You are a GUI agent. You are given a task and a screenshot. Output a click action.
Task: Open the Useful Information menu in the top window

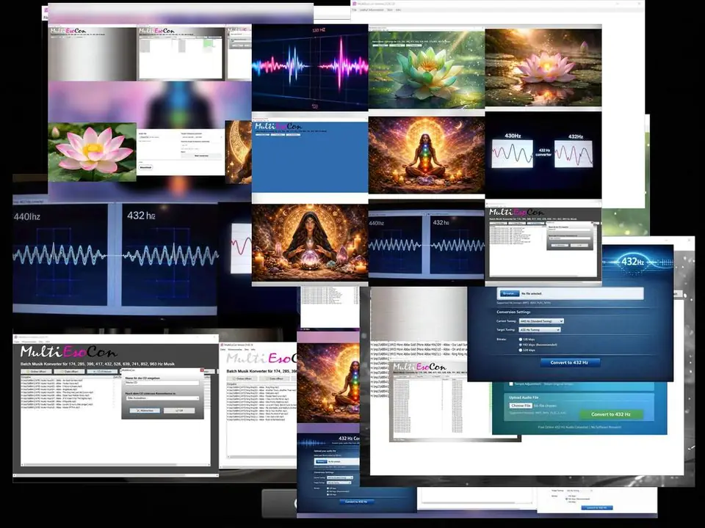(x=371, y=10)
